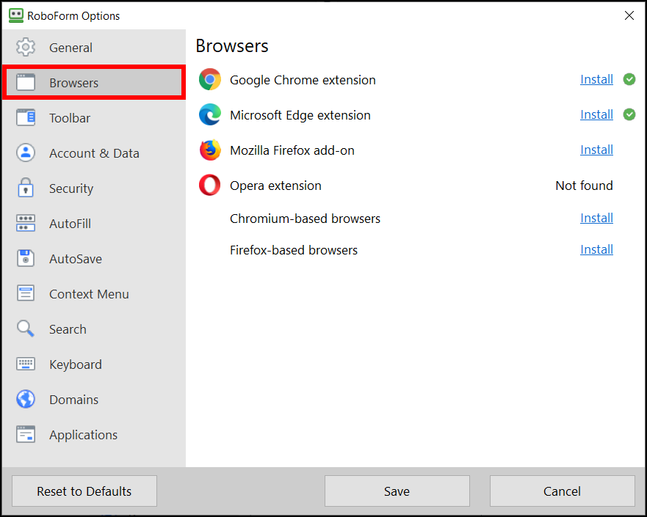Screen dimensions: 647x517
Task: Install the Mozilla Firefox add-on
Action: [596, 150]
